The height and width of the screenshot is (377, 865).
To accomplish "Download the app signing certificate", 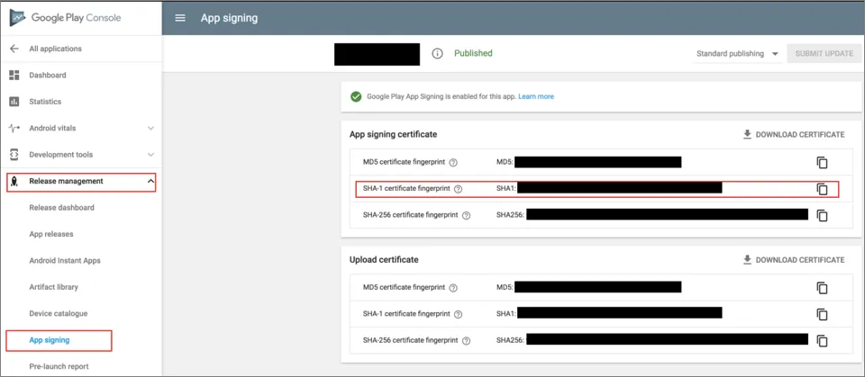I will 794,134.
